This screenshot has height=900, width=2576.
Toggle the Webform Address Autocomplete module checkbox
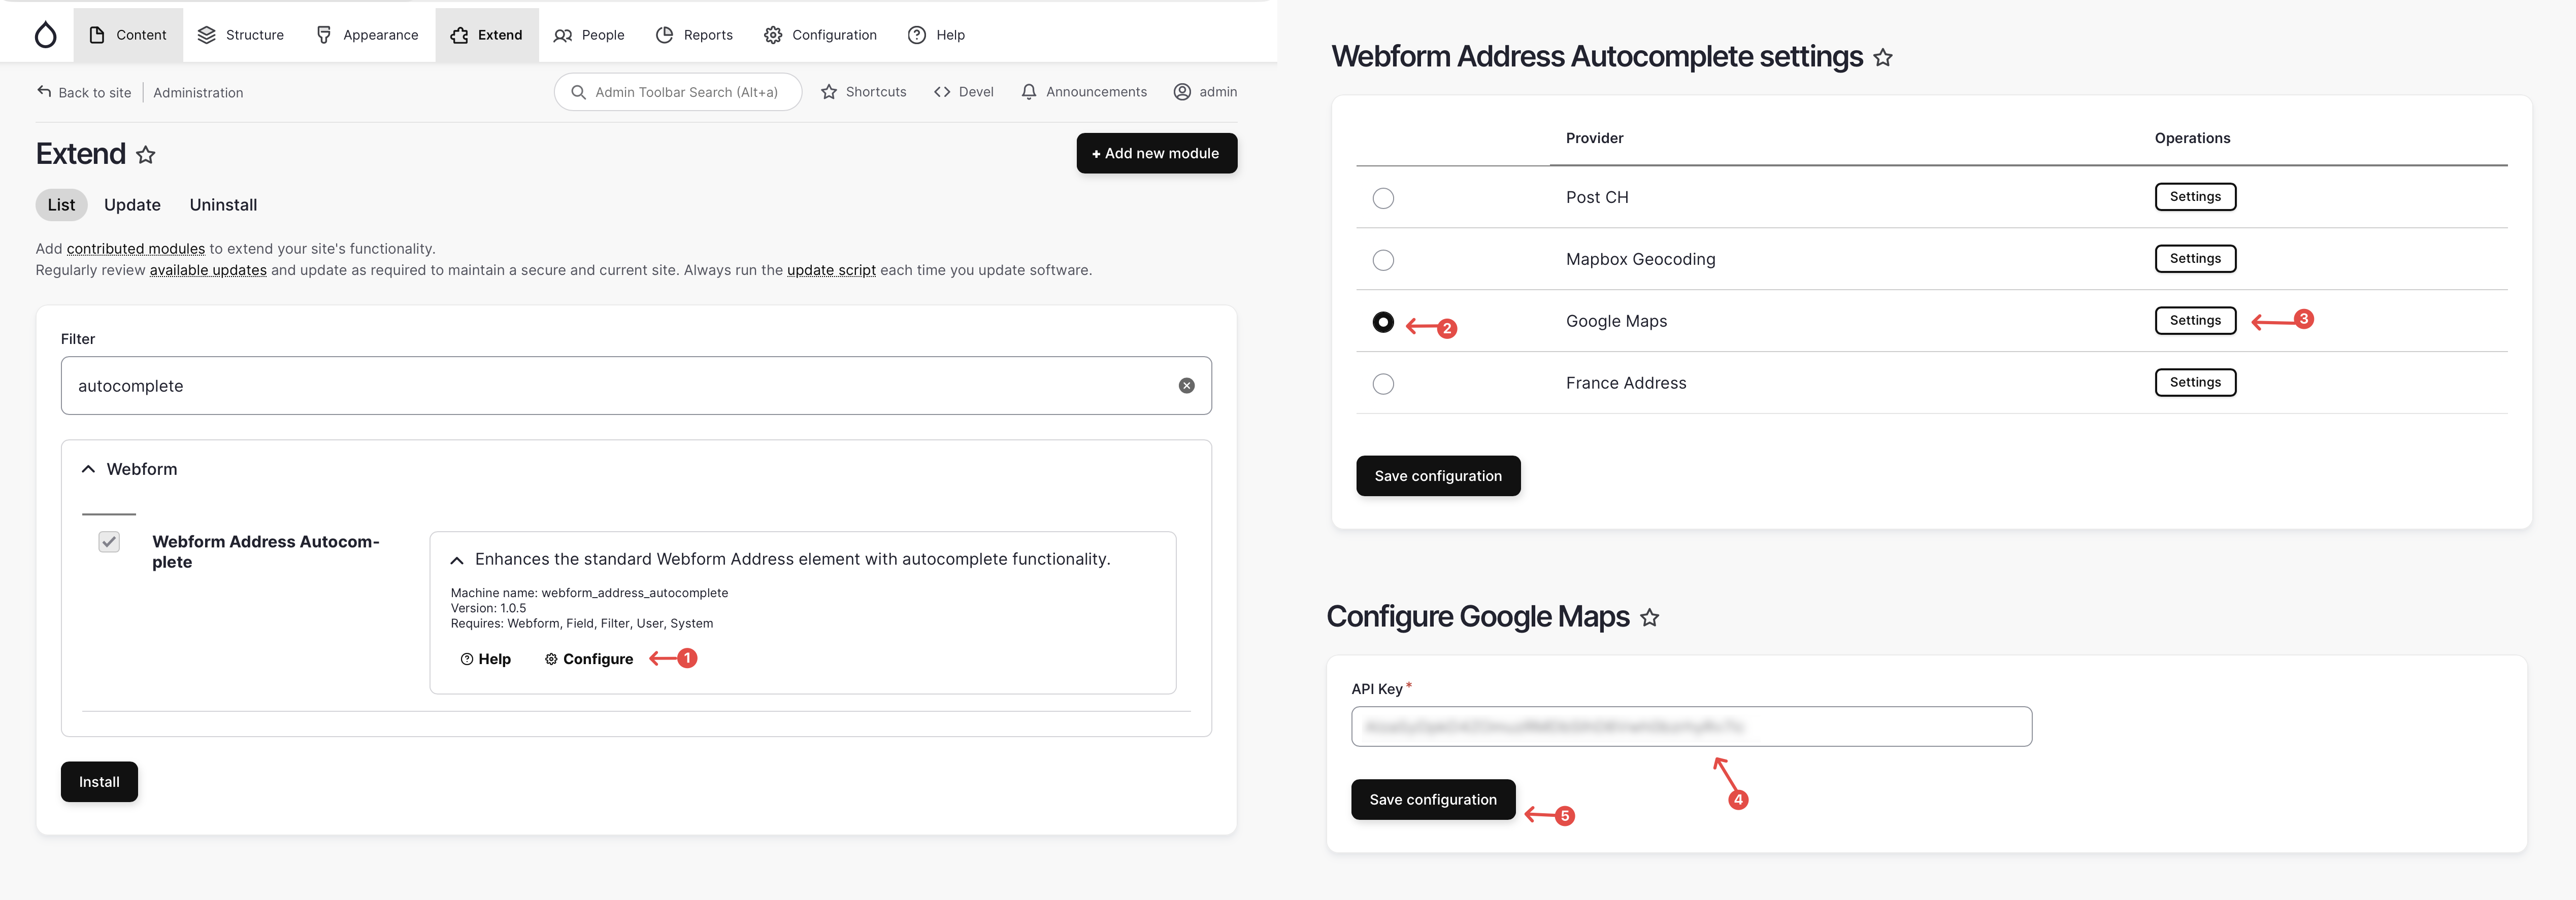109,541
